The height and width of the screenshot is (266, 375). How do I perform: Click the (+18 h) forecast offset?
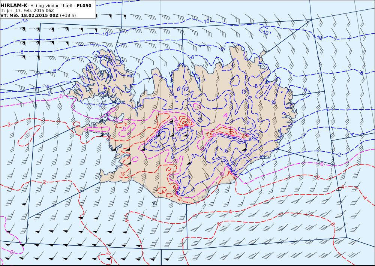tap(68, 15)
